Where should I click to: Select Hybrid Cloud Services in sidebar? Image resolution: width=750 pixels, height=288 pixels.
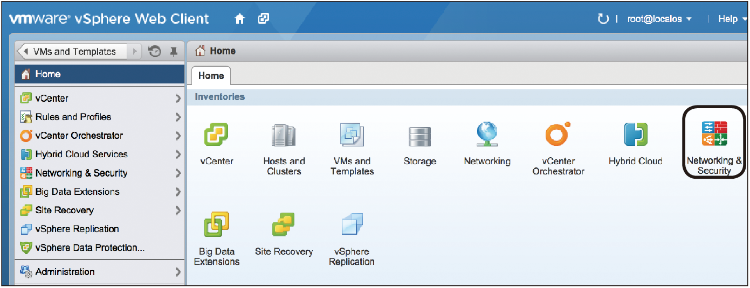point(100,154)
